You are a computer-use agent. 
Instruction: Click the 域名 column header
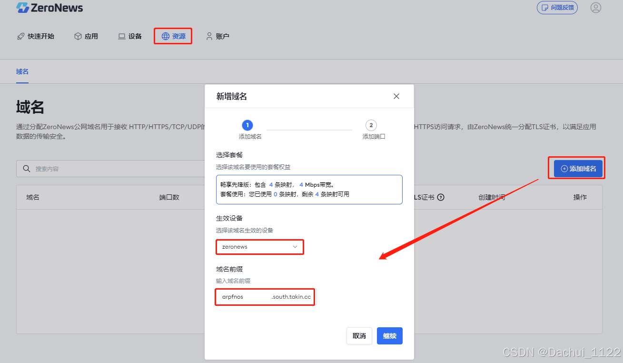click(x=33, y=197)
